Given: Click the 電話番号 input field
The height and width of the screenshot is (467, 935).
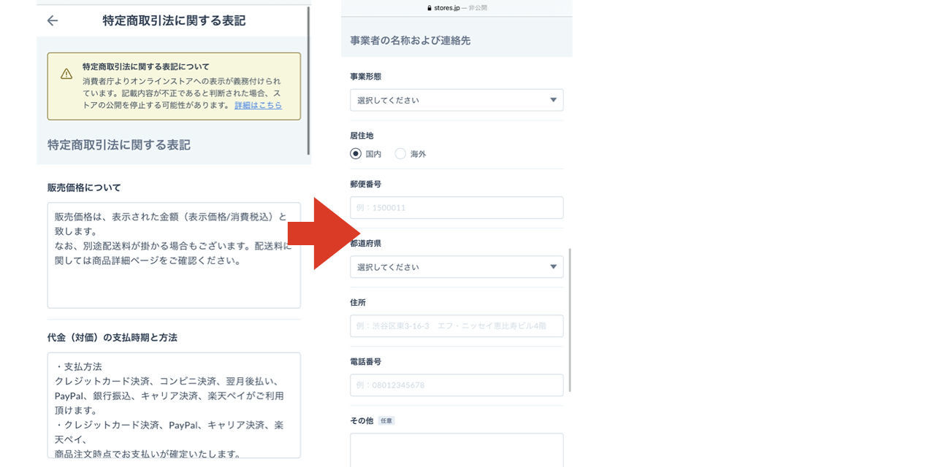Looking at the screenshot, I should click(457, 385).
